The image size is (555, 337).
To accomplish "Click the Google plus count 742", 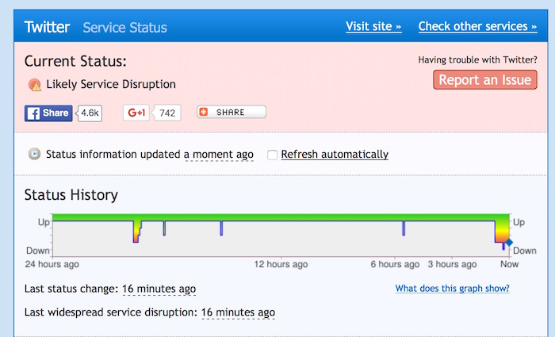I will point(167,113).
